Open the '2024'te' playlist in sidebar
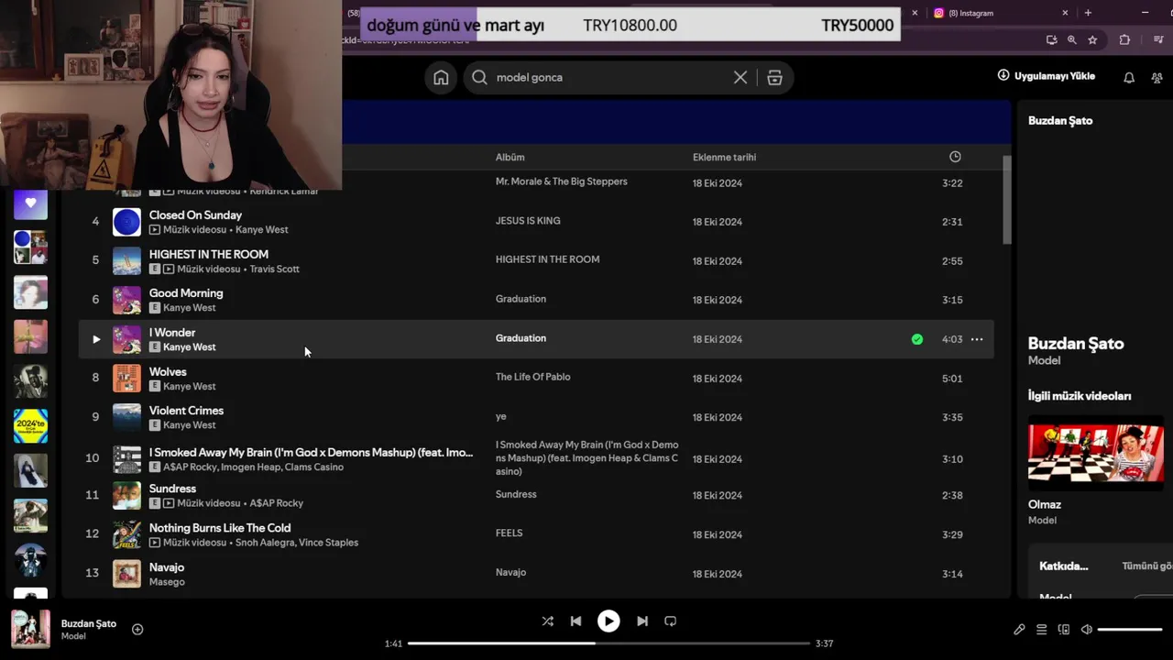The height and width of the screenshot is (660, 1173). 30,426
